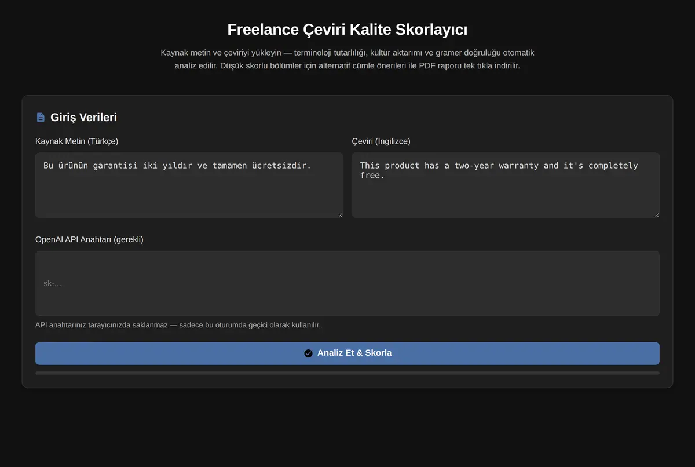Click the checkmark icon in Analiz Et button
This screenshot has height=467, width=695.
click(x=308, y=353)
